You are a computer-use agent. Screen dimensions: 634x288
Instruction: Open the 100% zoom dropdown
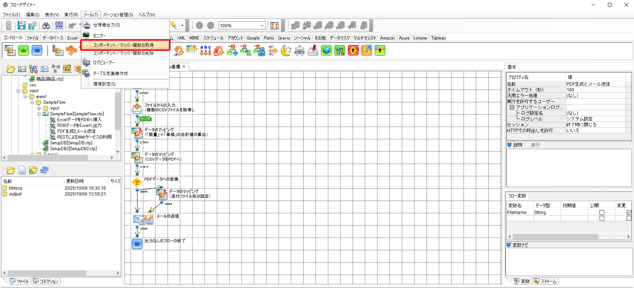[262, 25]
